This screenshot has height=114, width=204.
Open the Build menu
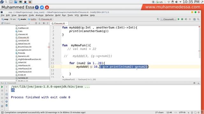point(58,15)
